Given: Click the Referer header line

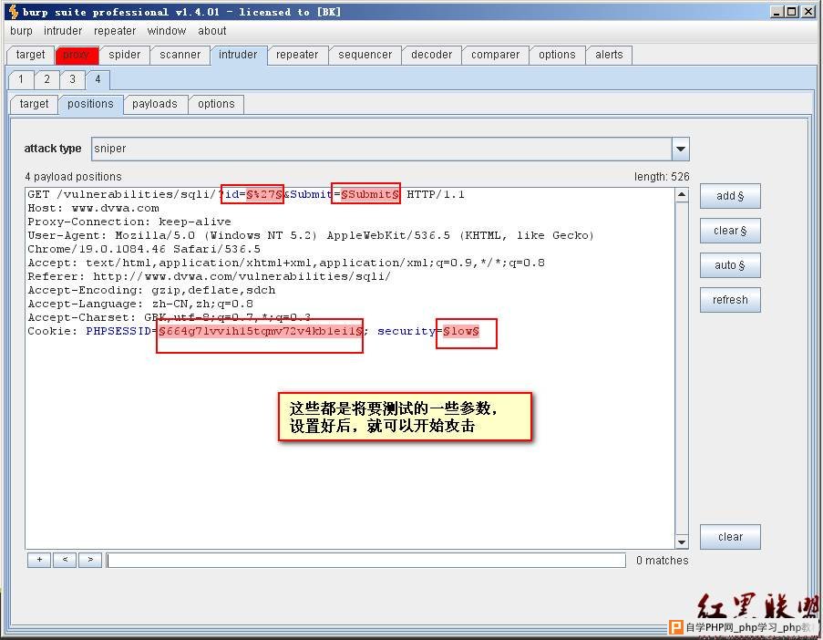Looking at the screenshot, I should (x=210, y=276).
